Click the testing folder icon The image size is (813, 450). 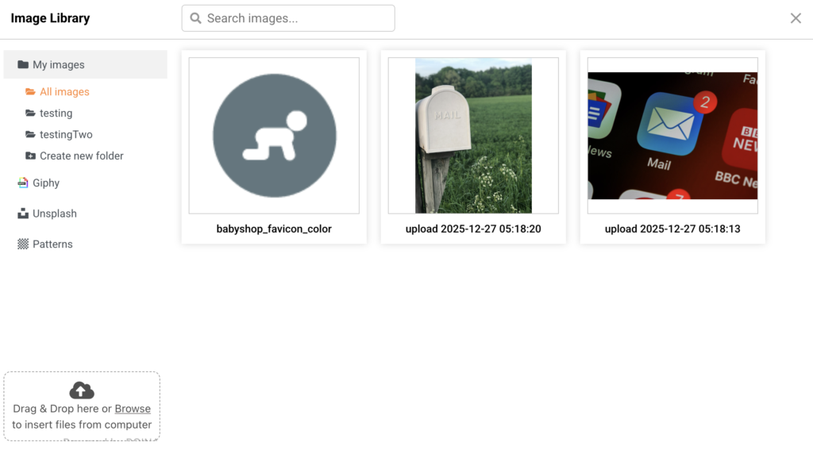tap(31, 113)
